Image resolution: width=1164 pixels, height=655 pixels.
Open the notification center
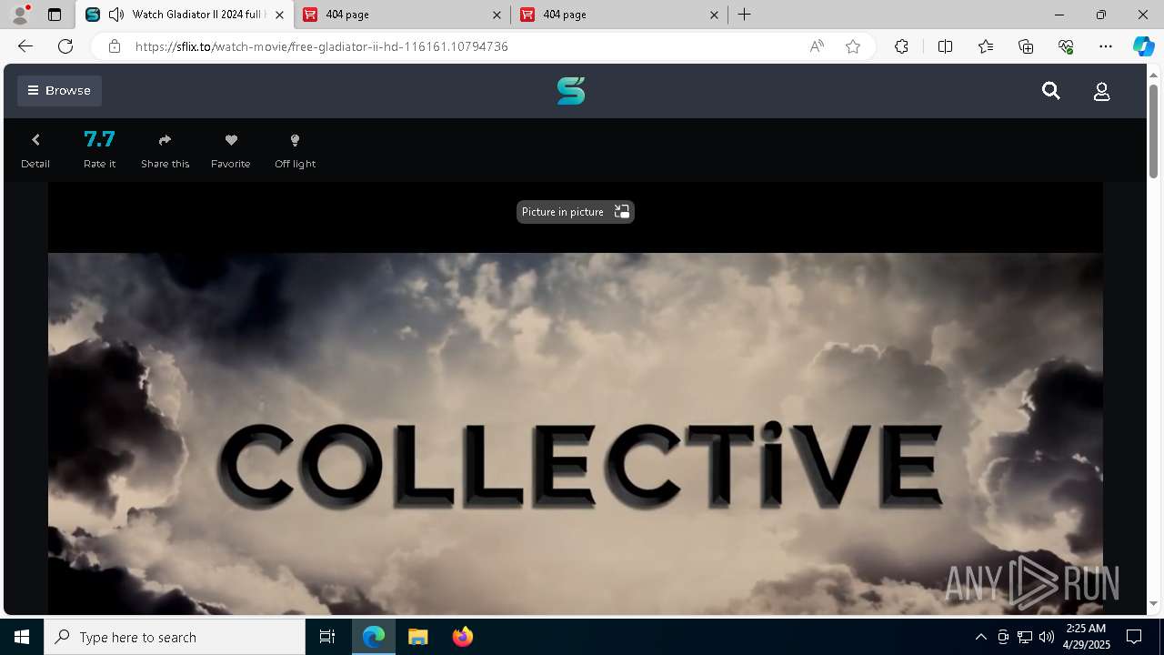[1134, 637]
